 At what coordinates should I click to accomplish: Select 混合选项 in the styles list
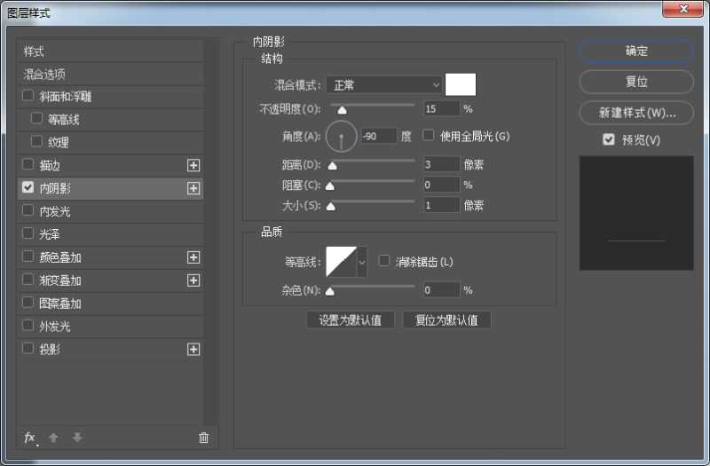click(x=44, y=75)
